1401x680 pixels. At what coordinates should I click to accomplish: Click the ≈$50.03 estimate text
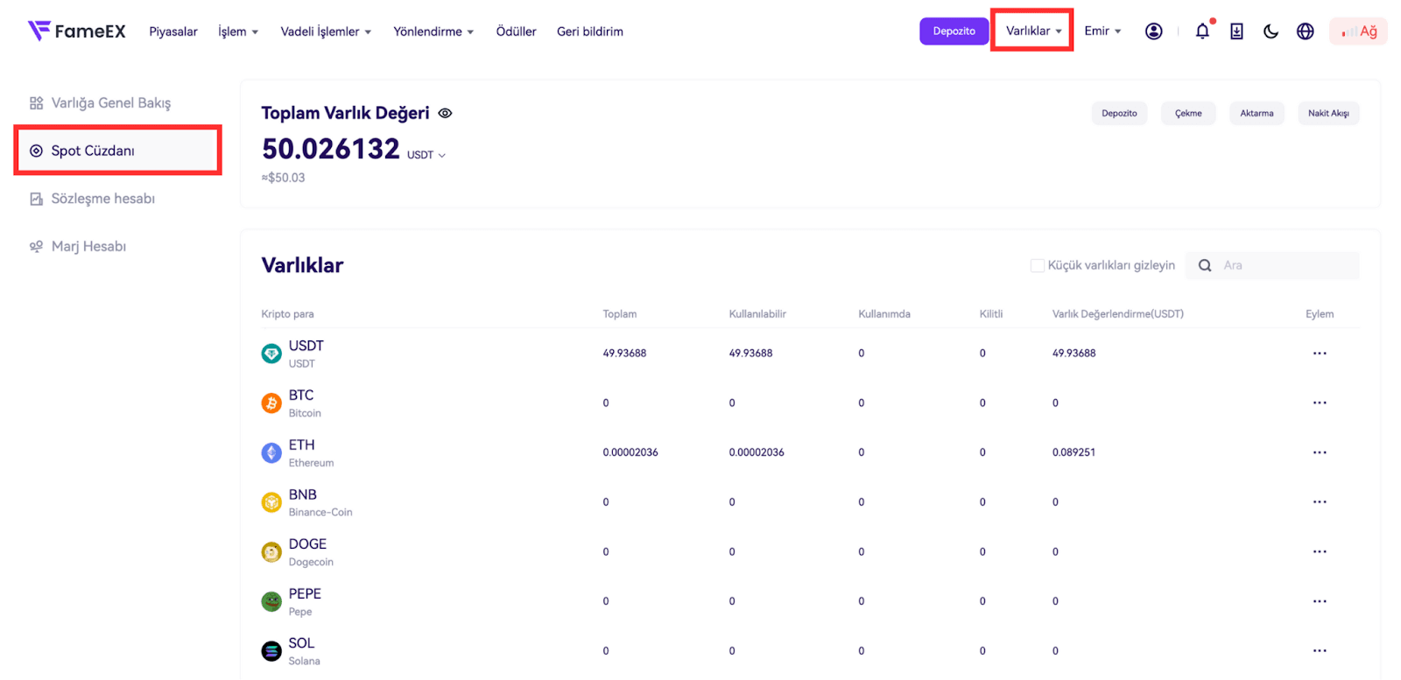(284, 178)
